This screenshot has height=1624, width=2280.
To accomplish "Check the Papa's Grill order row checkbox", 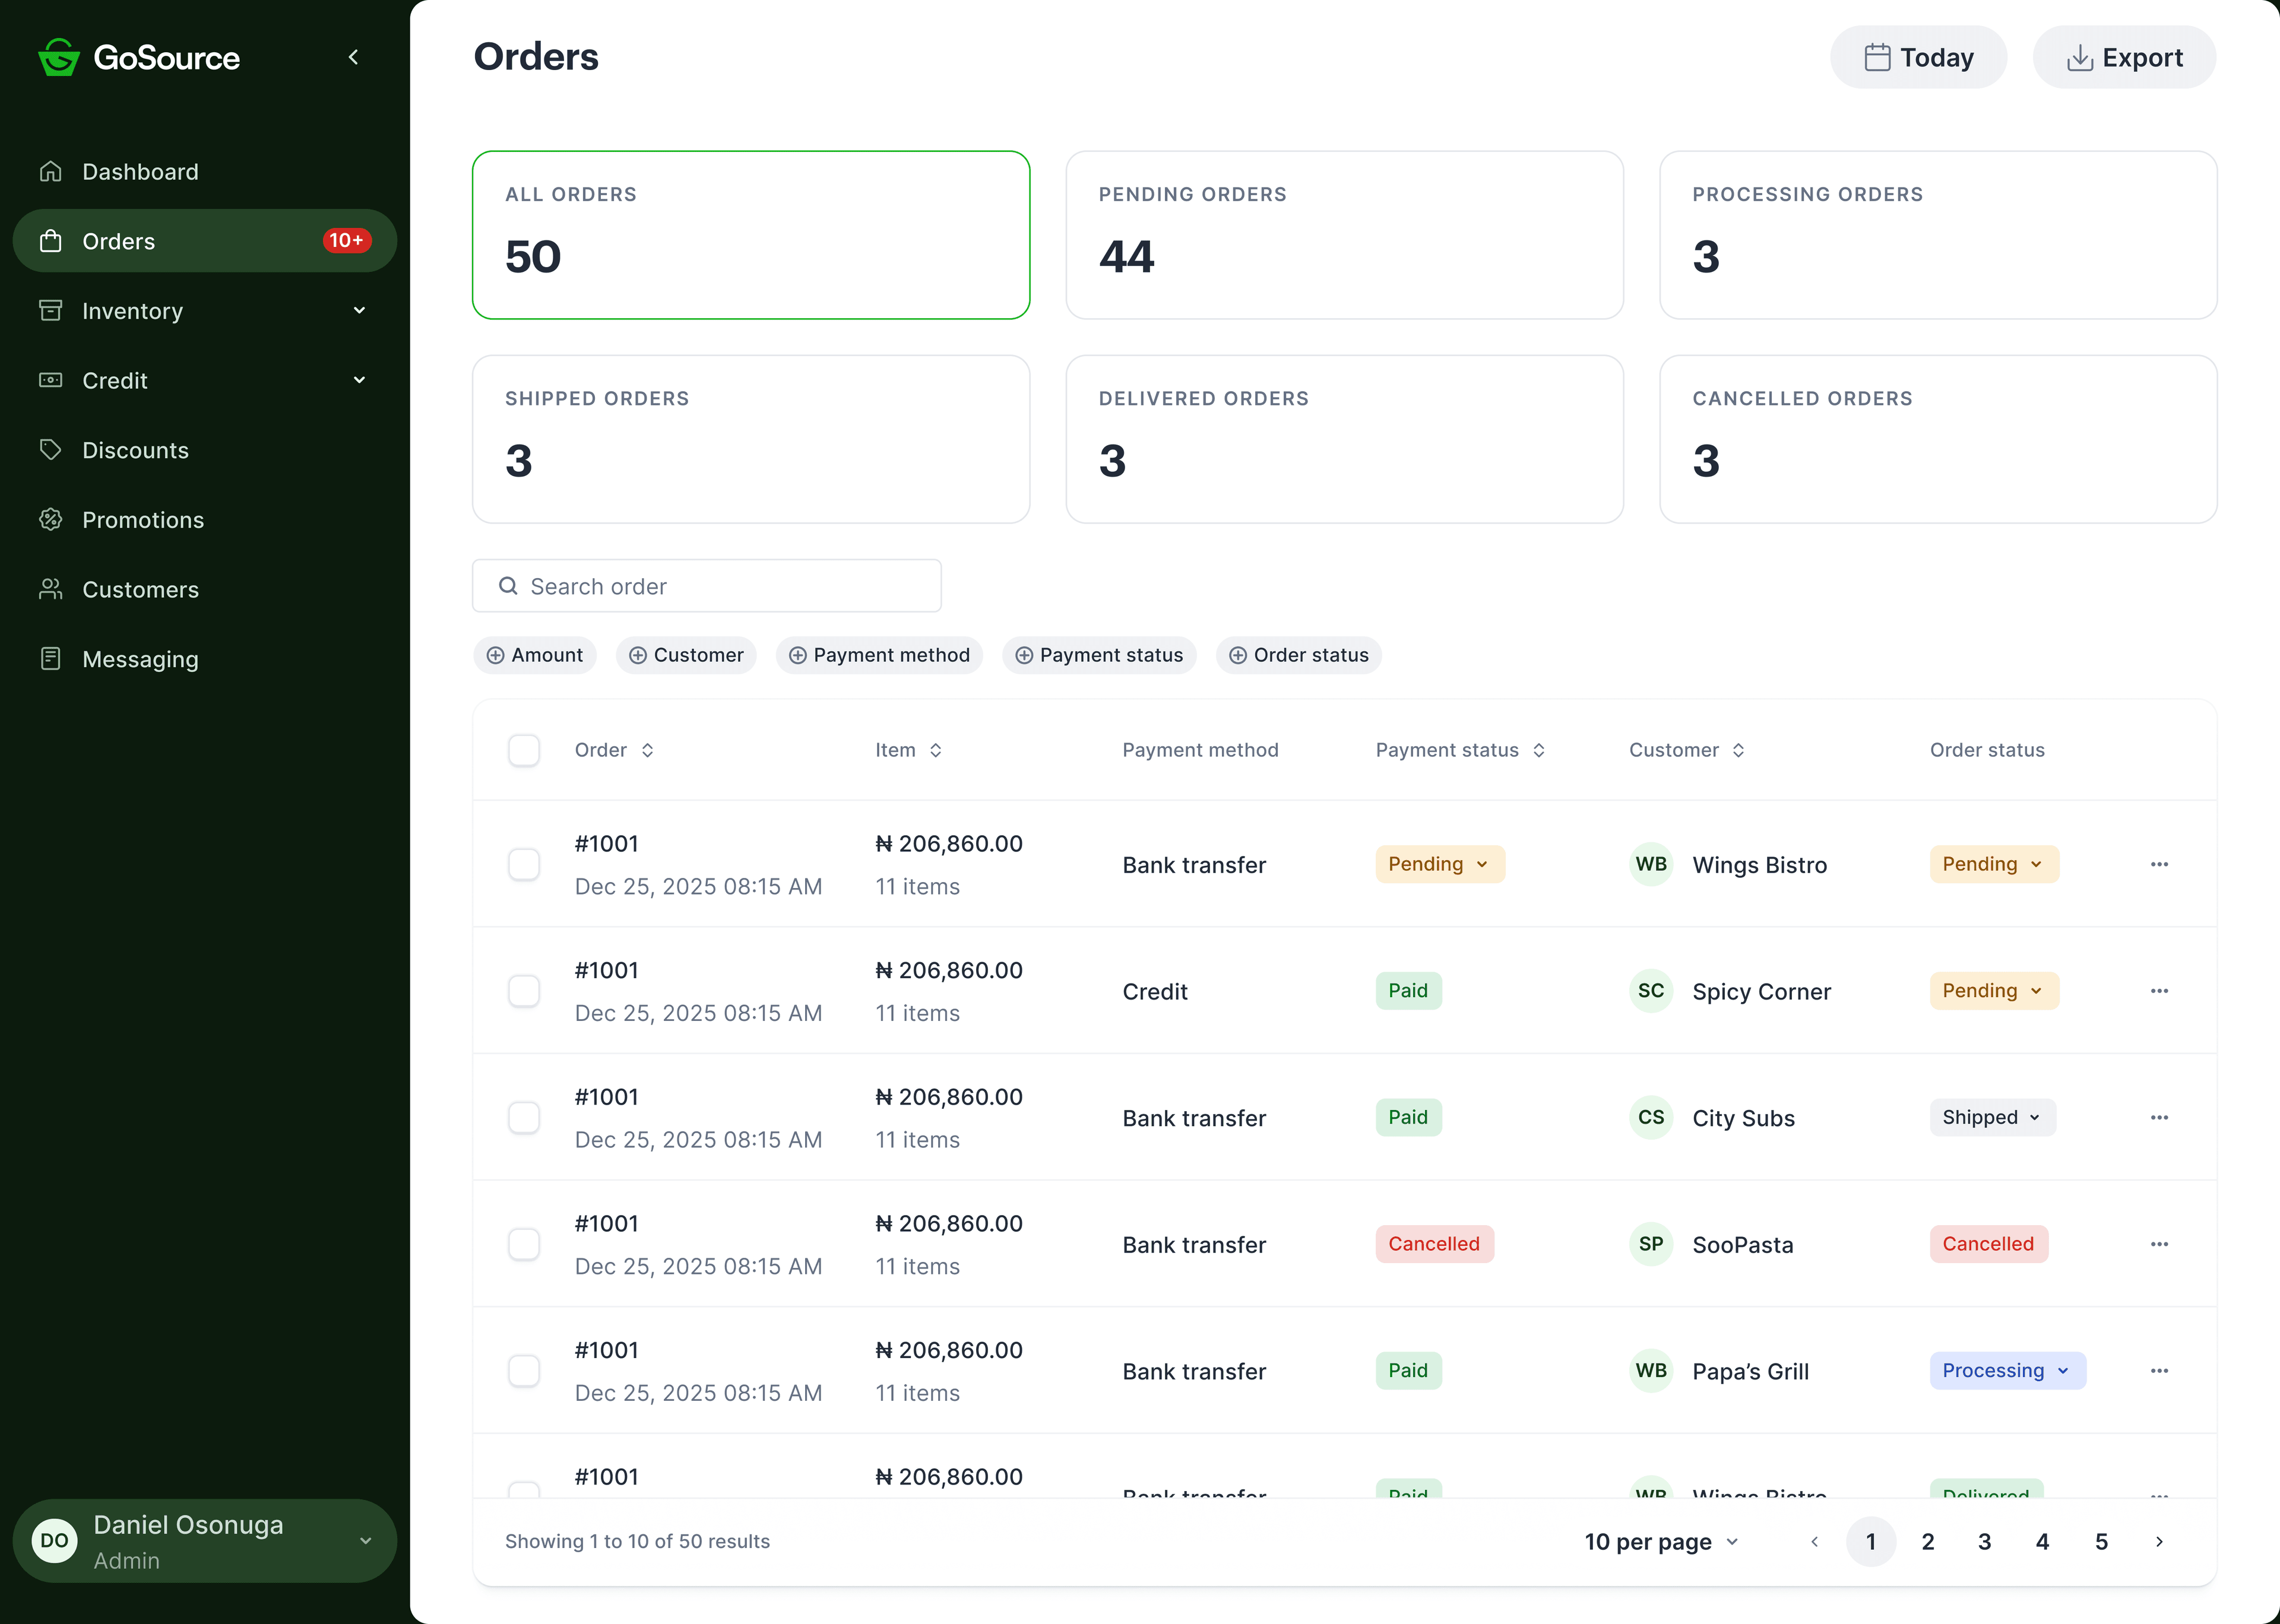I will point(524,1371).
